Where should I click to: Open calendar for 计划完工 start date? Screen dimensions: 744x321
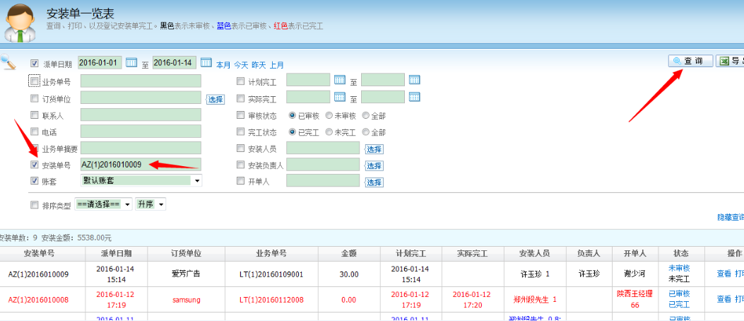click(339, 80)
